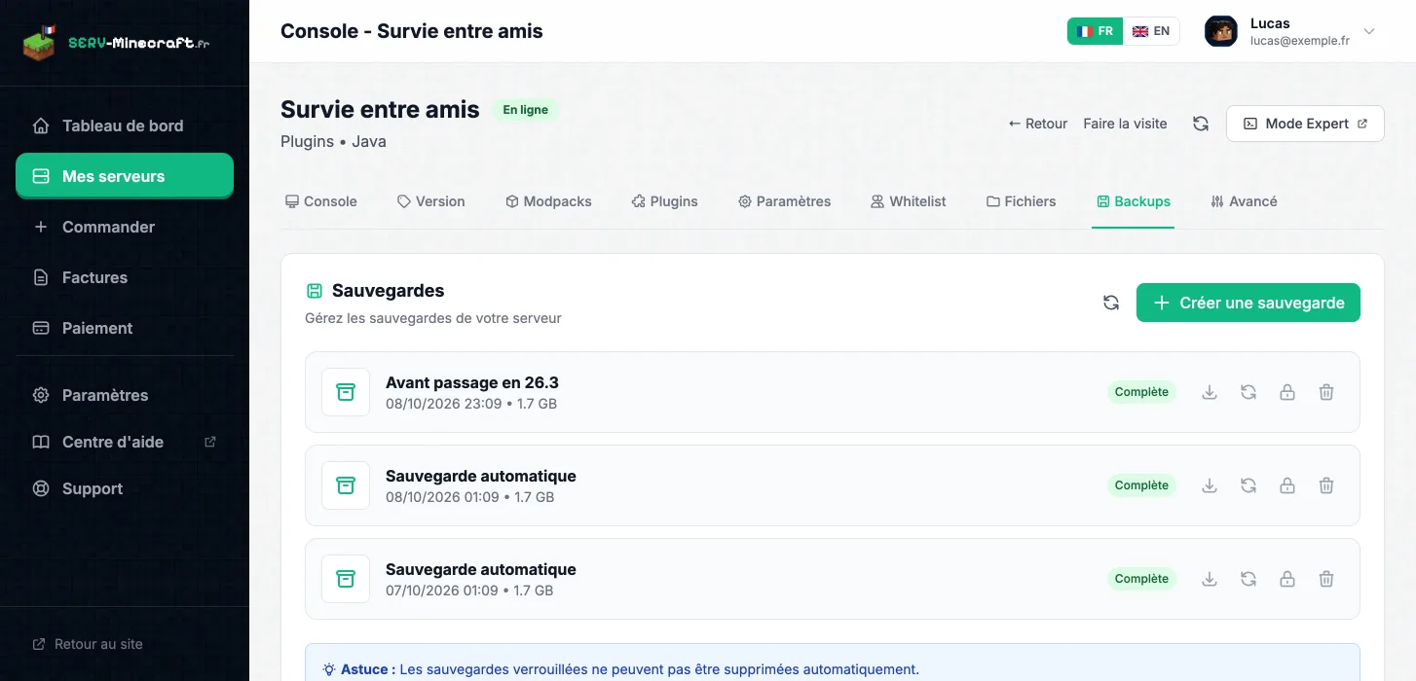The width and height of the screenshot is (1416, 681).
Task: Open the Modpacks tab
Action: click(548, 201)
